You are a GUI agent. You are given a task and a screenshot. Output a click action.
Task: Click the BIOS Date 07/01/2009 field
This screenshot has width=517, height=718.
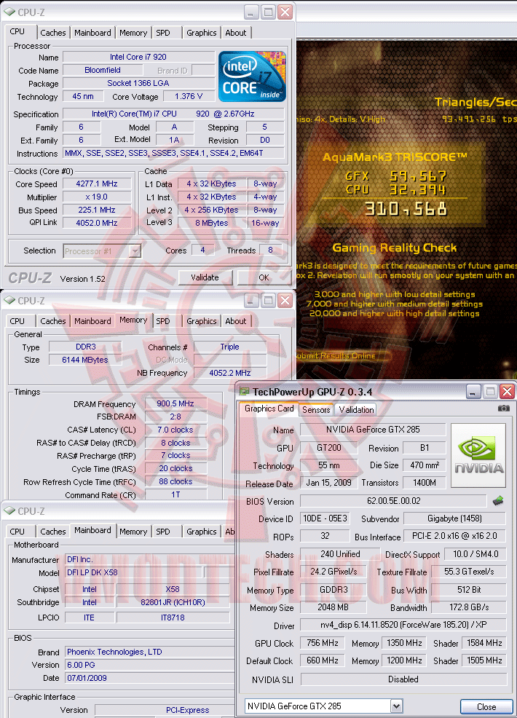tap(149, 678)
